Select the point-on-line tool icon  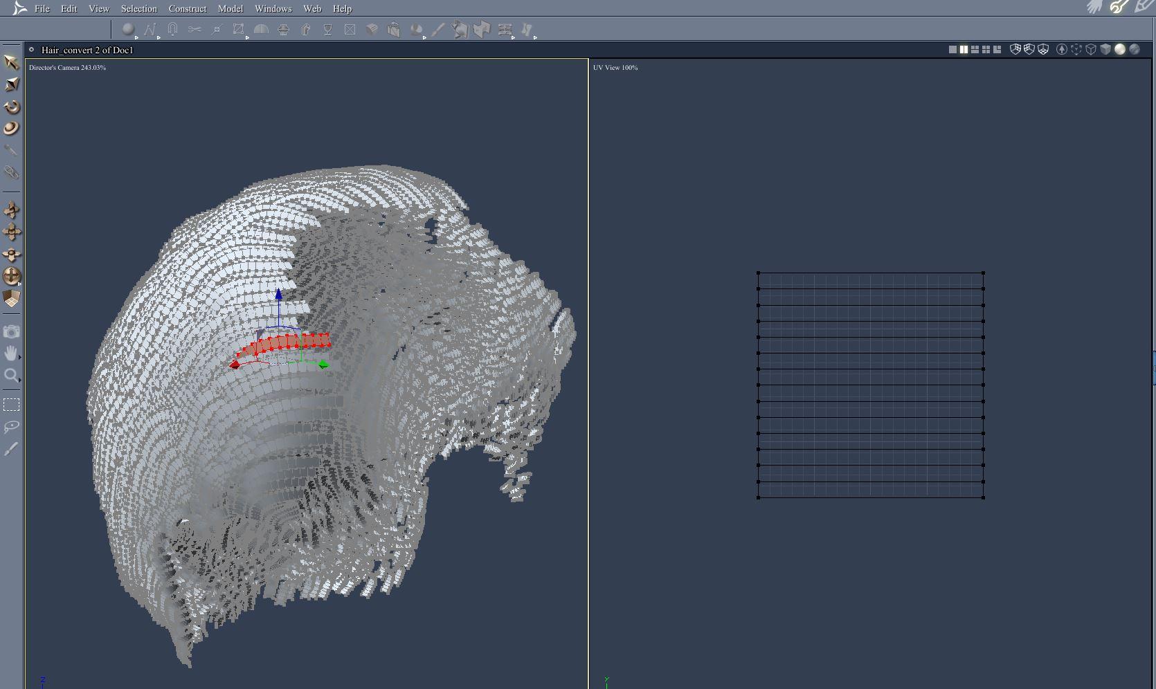pyautogui.click(x=217, y=29)
